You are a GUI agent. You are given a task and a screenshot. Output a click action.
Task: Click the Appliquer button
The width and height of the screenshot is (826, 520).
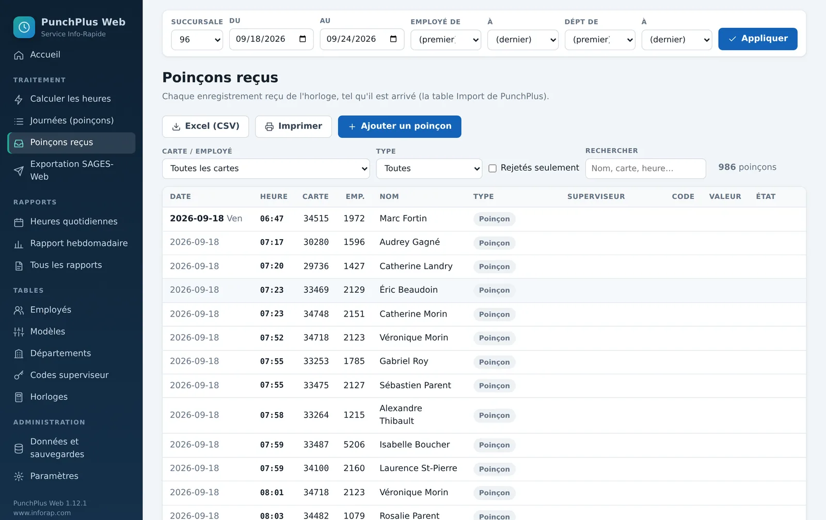[x=758, y=39]
